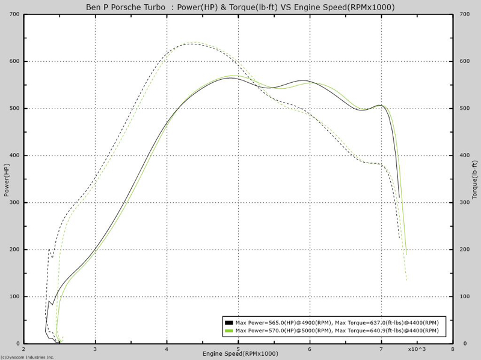Click the left axis tick value 400
Screen dimensions: 481x360
click(x=14, y=155)
